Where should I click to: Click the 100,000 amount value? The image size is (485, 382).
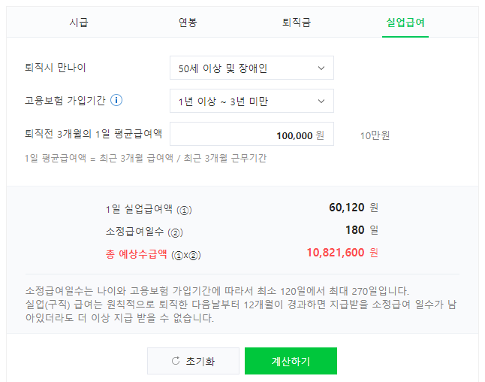[294, 135]
